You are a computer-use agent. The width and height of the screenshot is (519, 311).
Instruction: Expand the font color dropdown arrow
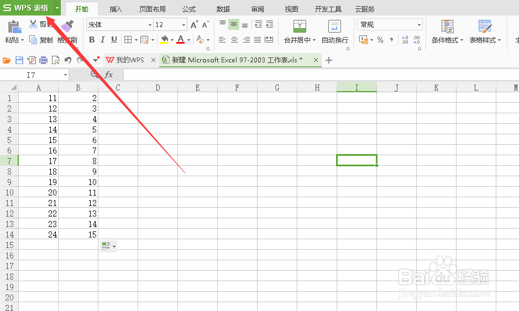click(x=188, y=40)
